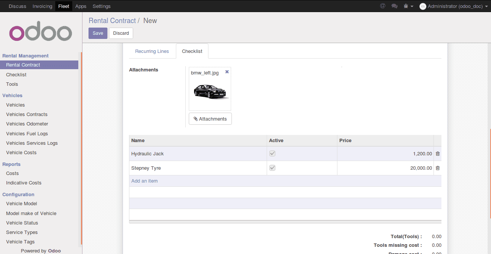Select the Checklist tab

(192, 51)
